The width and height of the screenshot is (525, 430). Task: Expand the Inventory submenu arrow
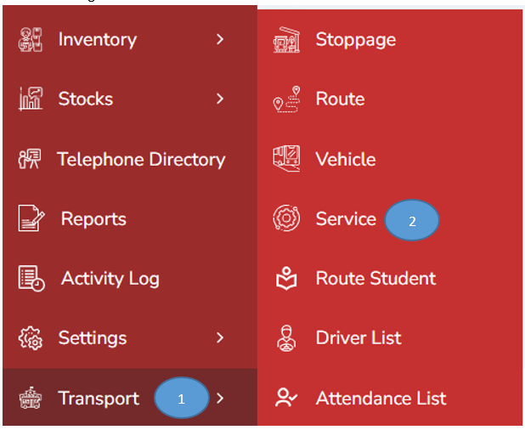click(220, 40)
